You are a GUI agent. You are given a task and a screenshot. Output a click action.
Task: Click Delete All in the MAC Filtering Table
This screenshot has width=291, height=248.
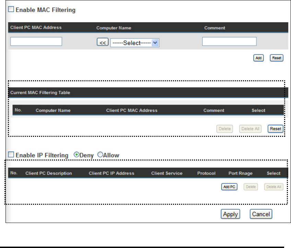tap(250, 129)
